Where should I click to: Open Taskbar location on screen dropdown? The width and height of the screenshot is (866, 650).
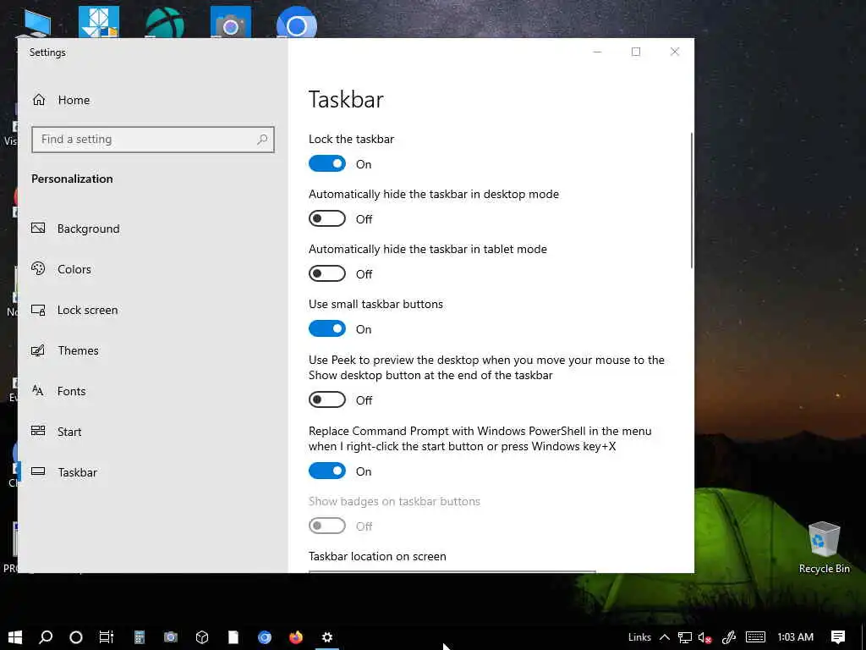pos(452,571)
